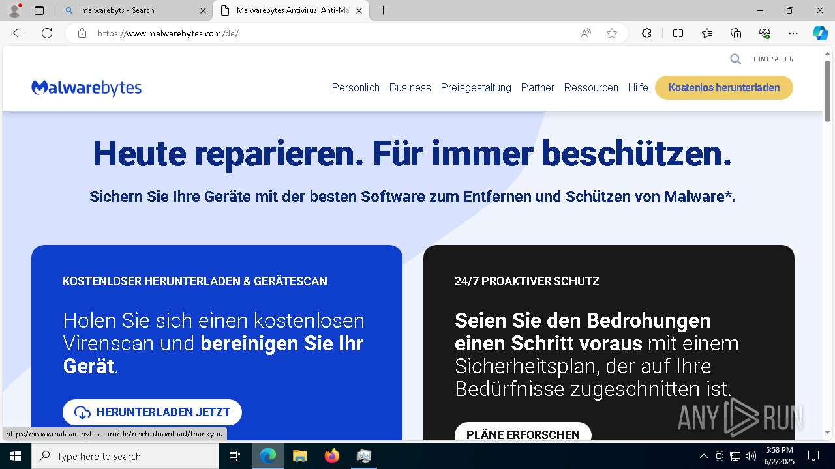This screenshot has width=835, height=469.
Task: View site information lock icon
Action: (x=82, y=33)
